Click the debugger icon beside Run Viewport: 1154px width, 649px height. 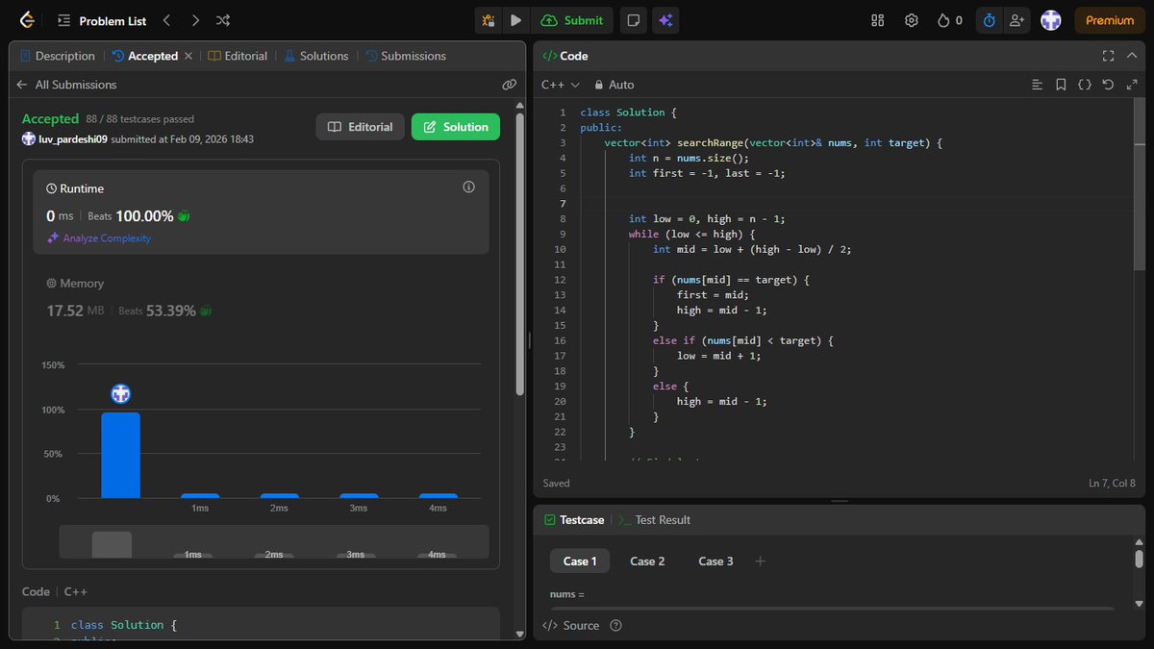coord(489,19)
